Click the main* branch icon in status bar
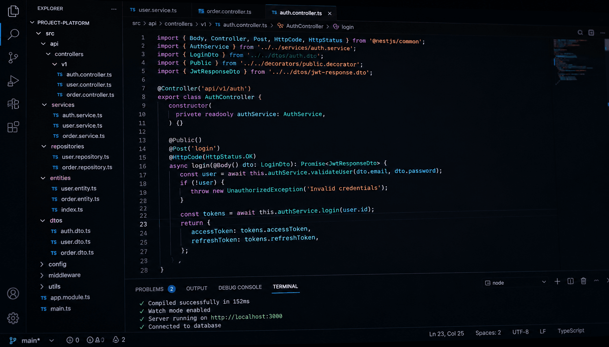The width and height of the screenshot is (609, 347). point(13,340)
